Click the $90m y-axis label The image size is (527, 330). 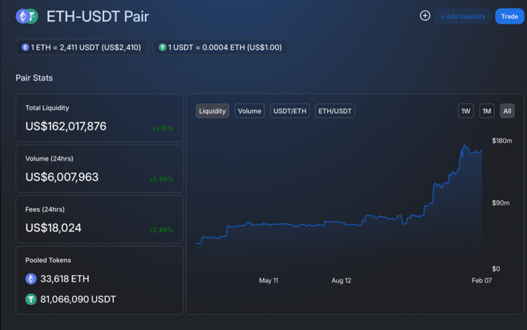click(501, 203)
